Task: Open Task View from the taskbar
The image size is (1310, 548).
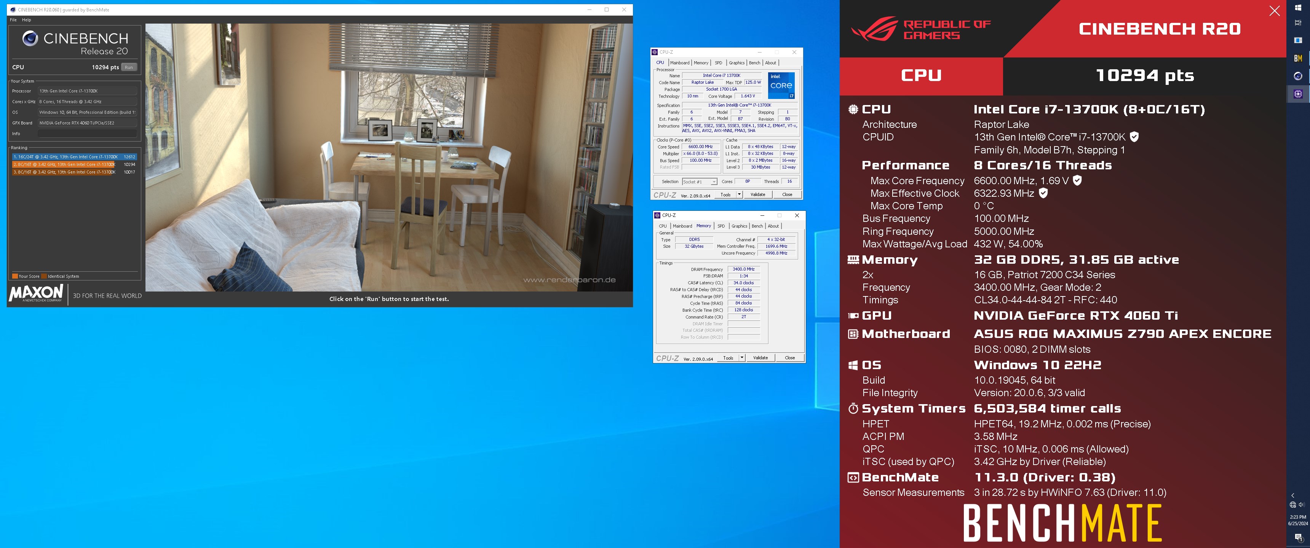Action: tap(1298, 22)
